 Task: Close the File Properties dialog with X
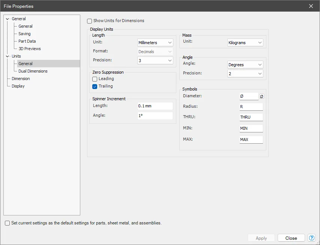coord(311,6)
